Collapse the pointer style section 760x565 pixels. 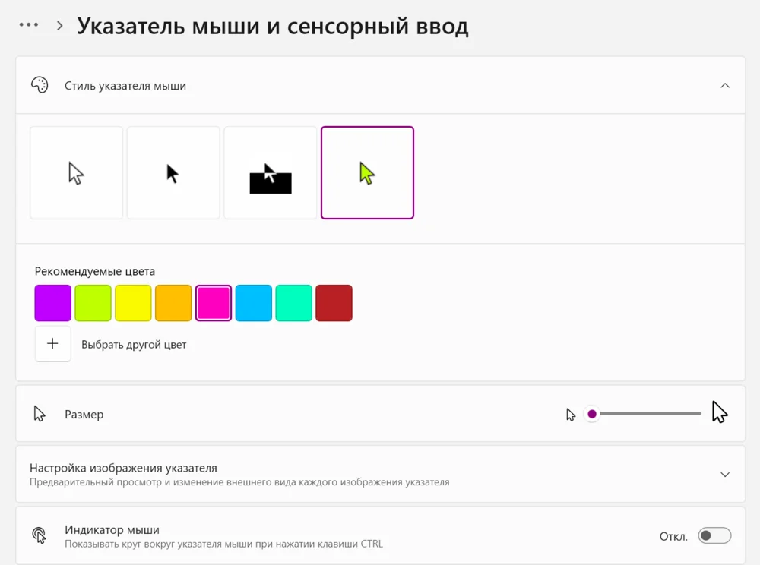(x=724, y=86)
